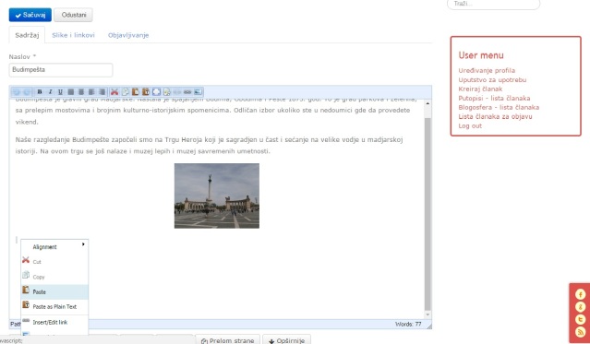Toggle bold formatting in editor toolbar
Screen dimensions: 590x344
tap(40, 91)
